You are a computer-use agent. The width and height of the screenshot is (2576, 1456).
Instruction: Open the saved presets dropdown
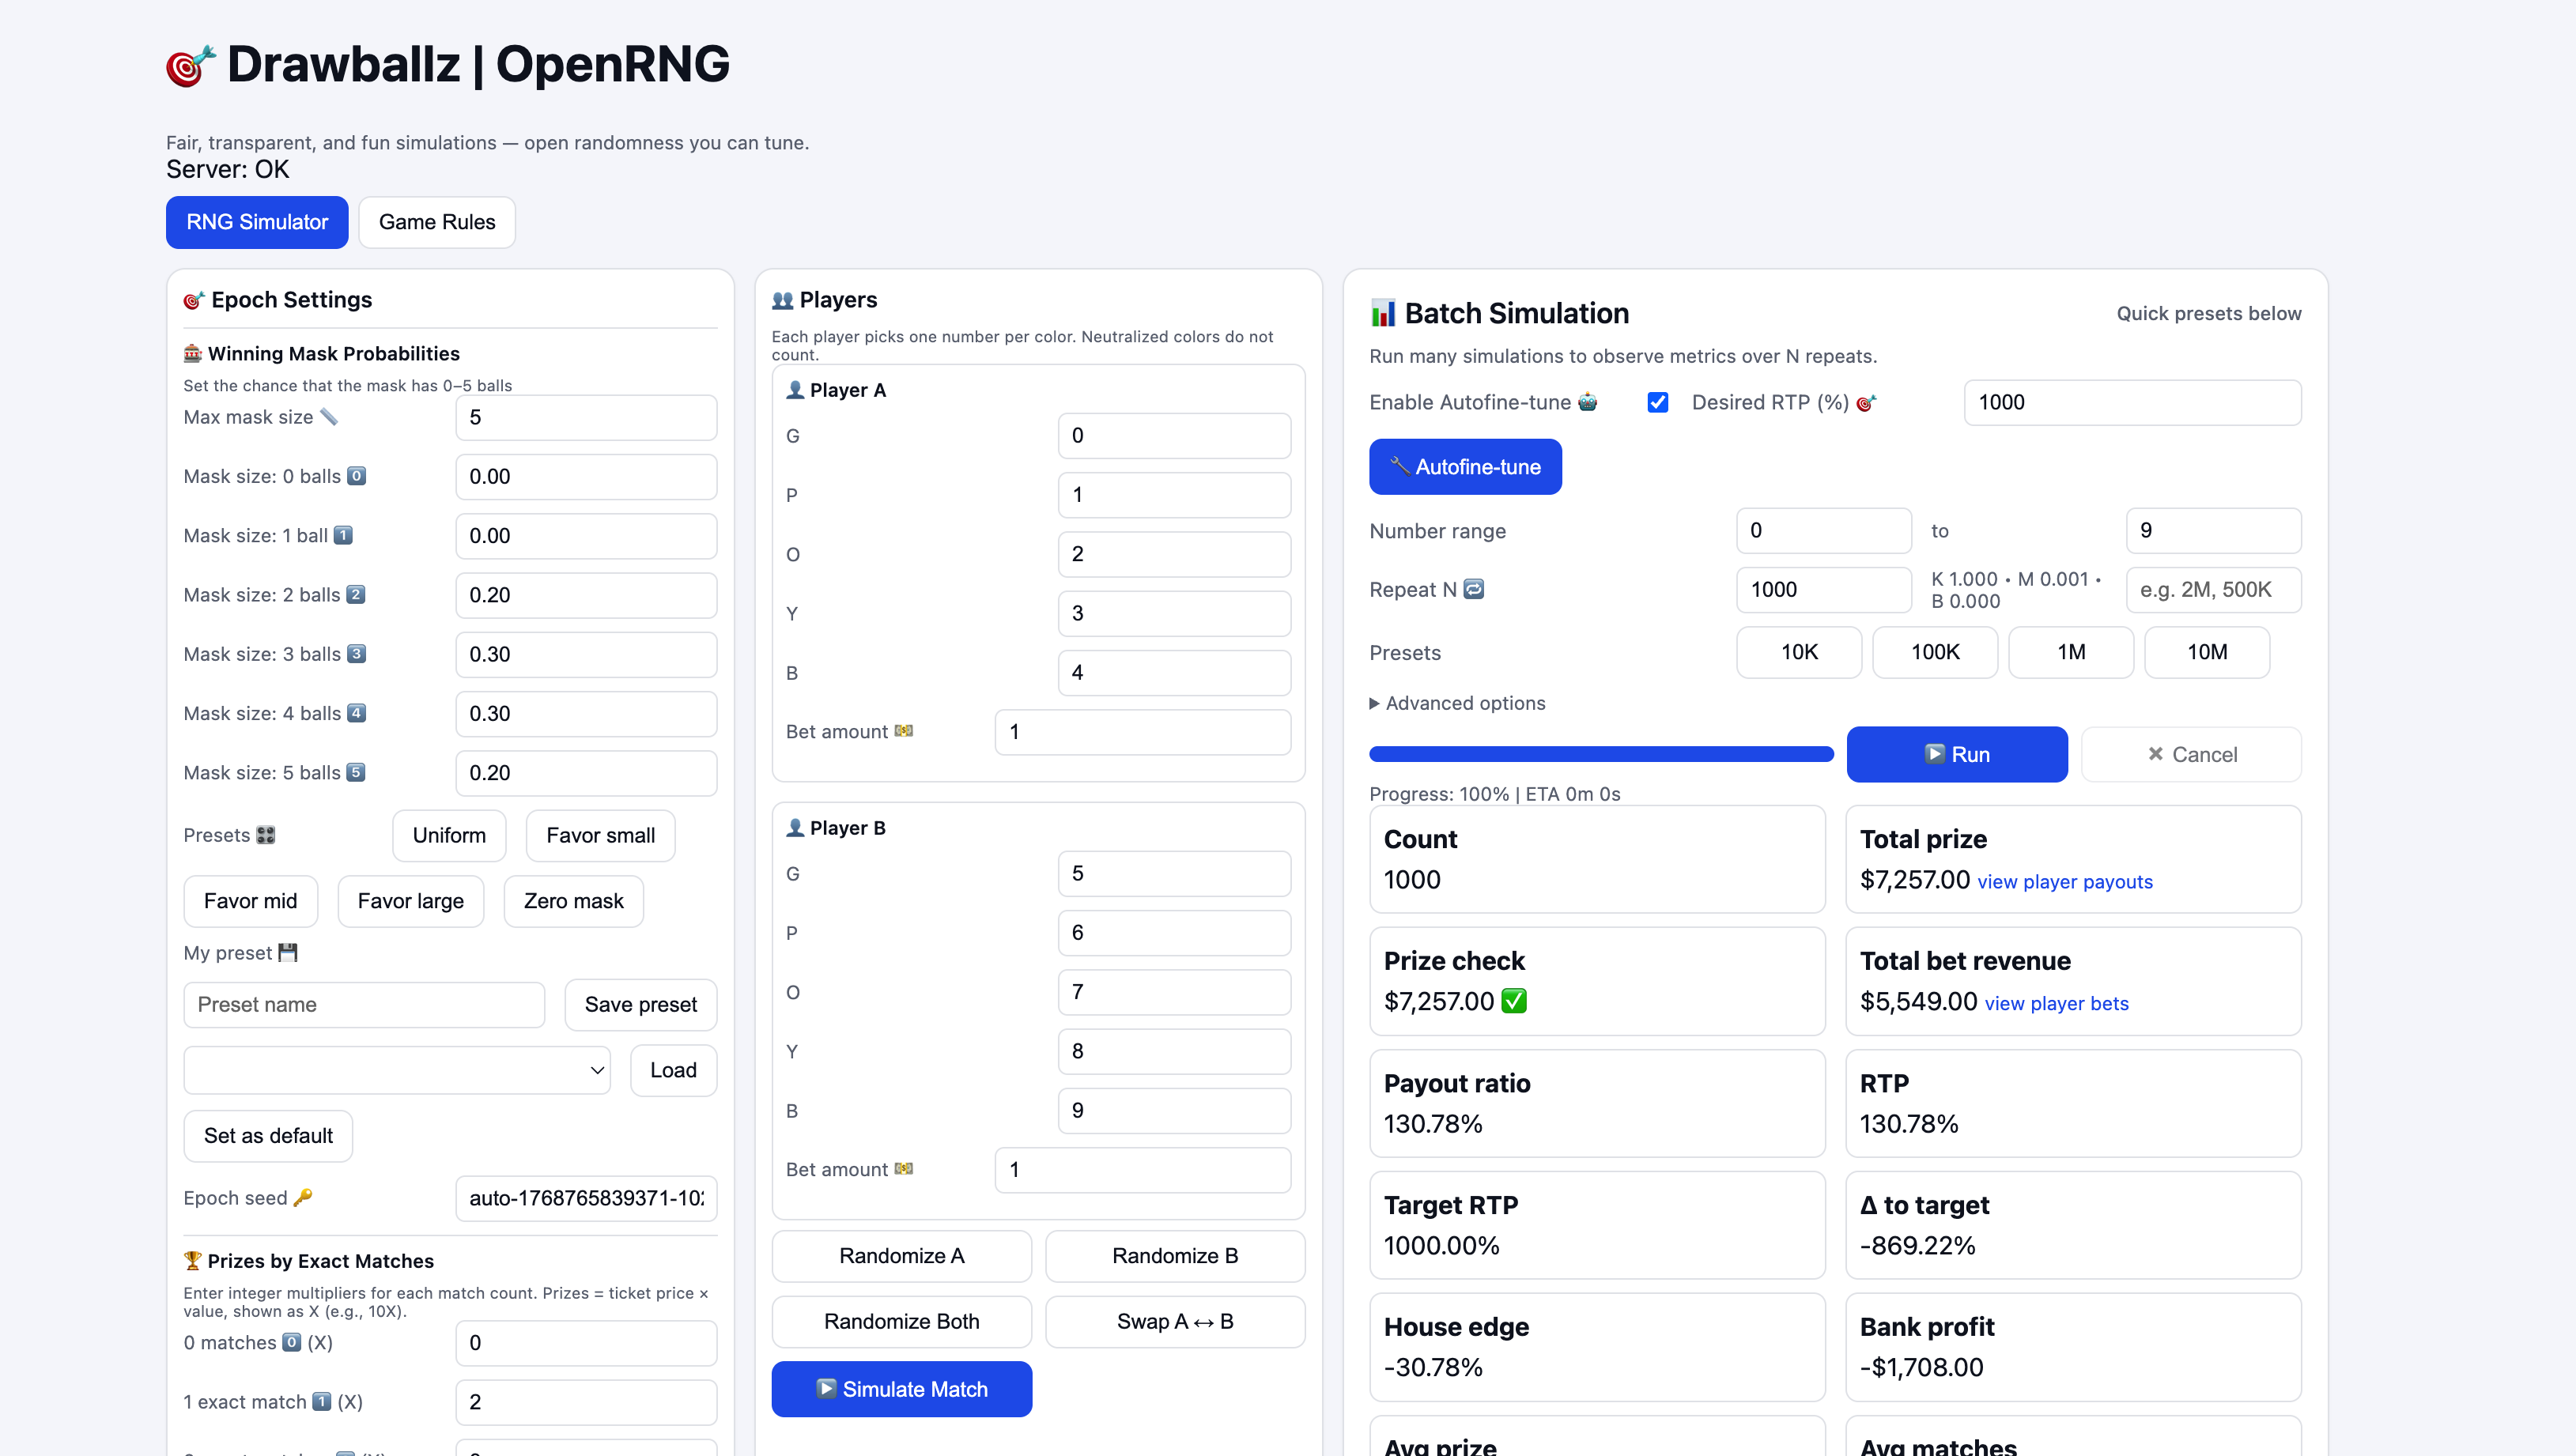point(397,1070)
